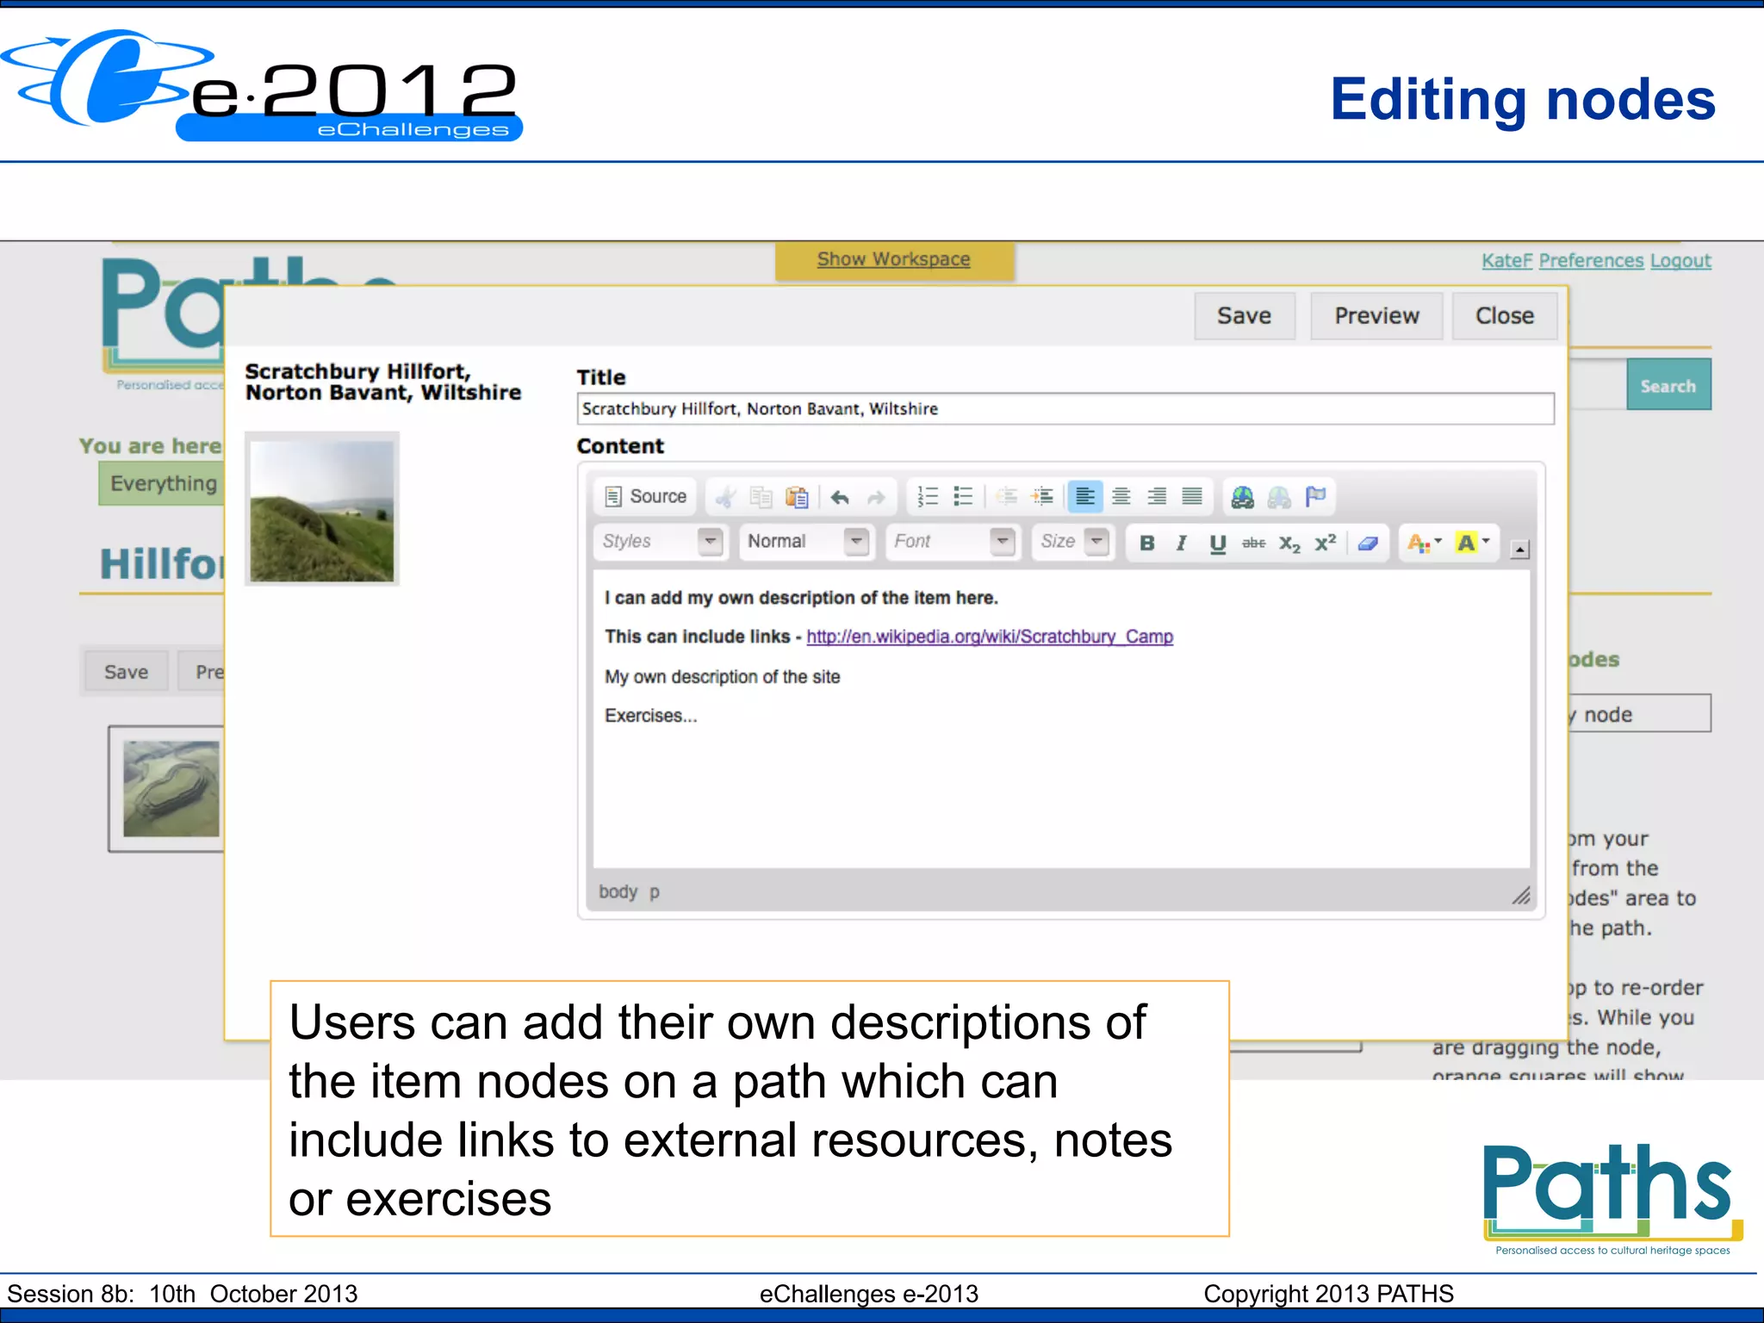Toggle Center alignment
The height and width of the screenshot is (1323, 1764).
point(1121,496)
